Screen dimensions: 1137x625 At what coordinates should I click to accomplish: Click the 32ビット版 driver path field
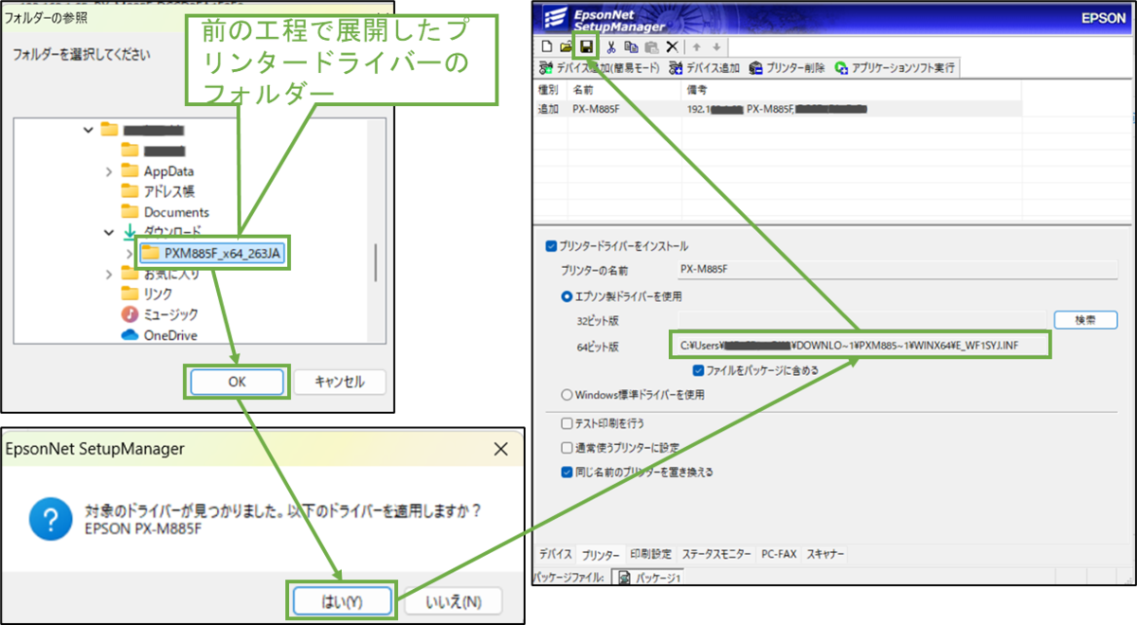[x=860, y=320]
